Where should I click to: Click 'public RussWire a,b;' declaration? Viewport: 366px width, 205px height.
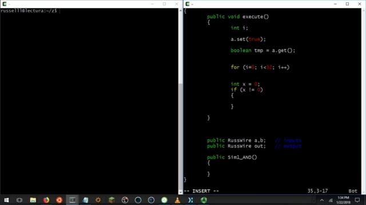[236, 141]
